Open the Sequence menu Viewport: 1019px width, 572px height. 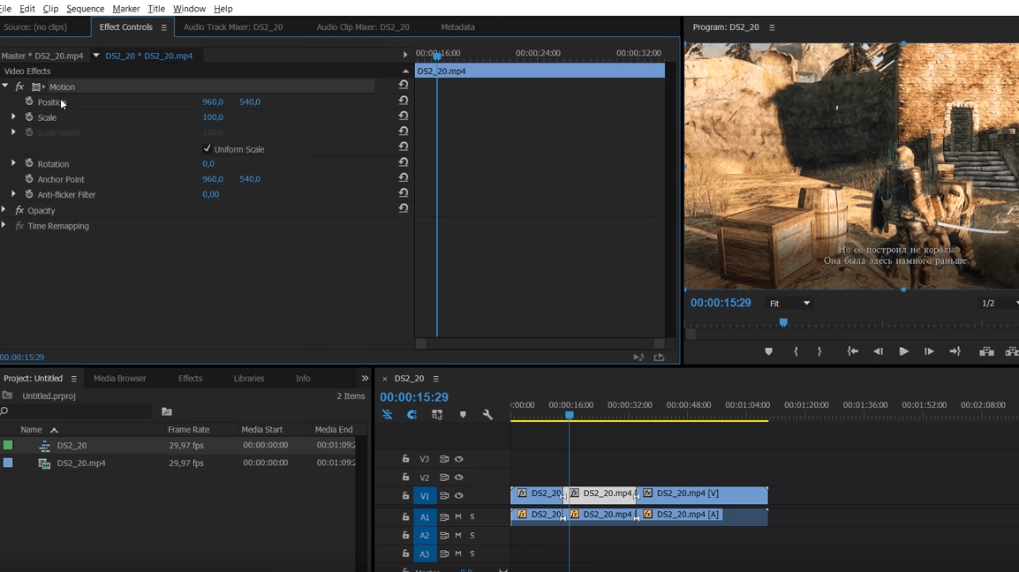85,9
